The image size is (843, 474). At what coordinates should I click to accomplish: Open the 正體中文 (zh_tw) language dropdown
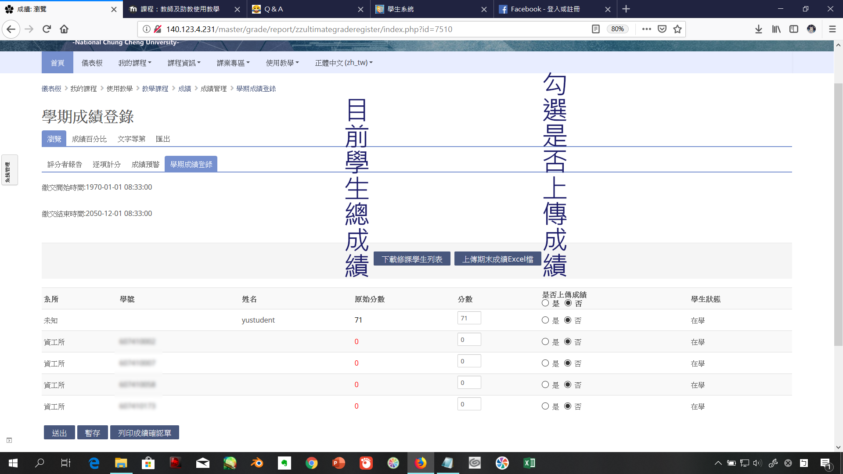(x=343, y=62)
